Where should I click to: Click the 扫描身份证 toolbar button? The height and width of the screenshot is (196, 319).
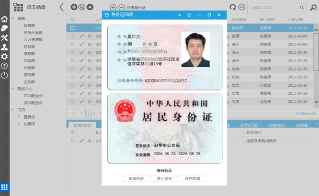136,8
